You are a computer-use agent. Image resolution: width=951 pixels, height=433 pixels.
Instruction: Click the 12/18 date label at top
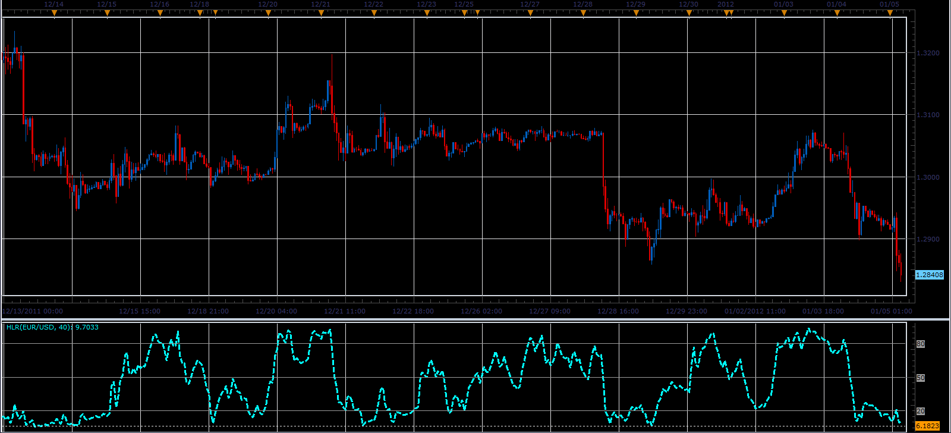[199, 4]
